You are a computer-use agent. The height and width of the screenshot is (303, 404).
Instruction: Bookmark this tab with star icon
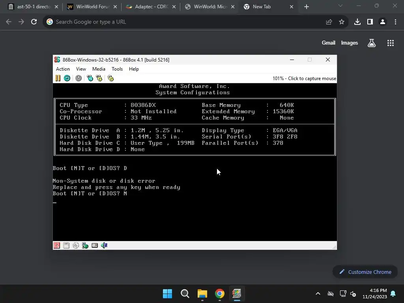point(342,22)
